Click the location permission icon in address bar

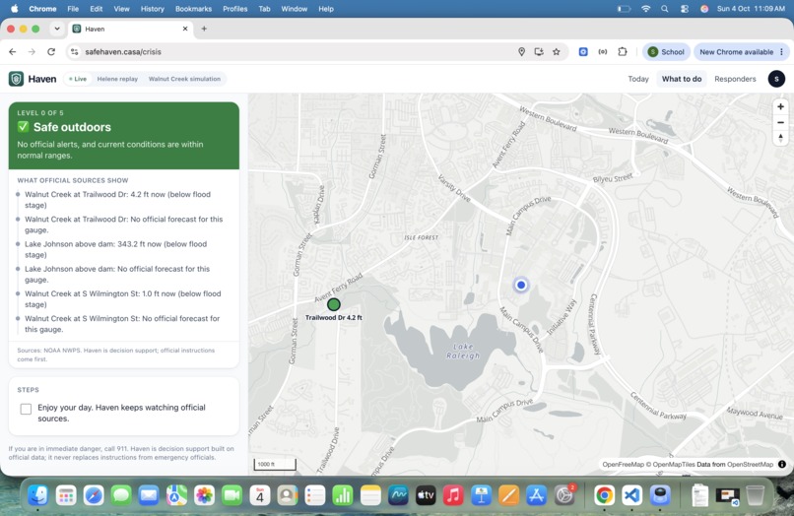[x=521, y=51]
